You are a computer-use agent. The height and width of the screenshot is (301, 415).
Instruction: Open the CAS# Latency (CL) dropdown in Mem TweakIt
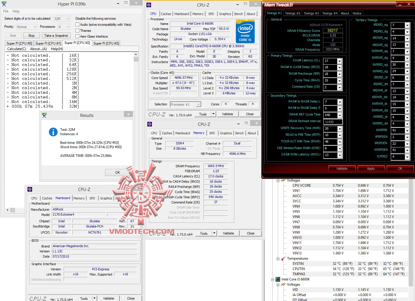point(340,61)
